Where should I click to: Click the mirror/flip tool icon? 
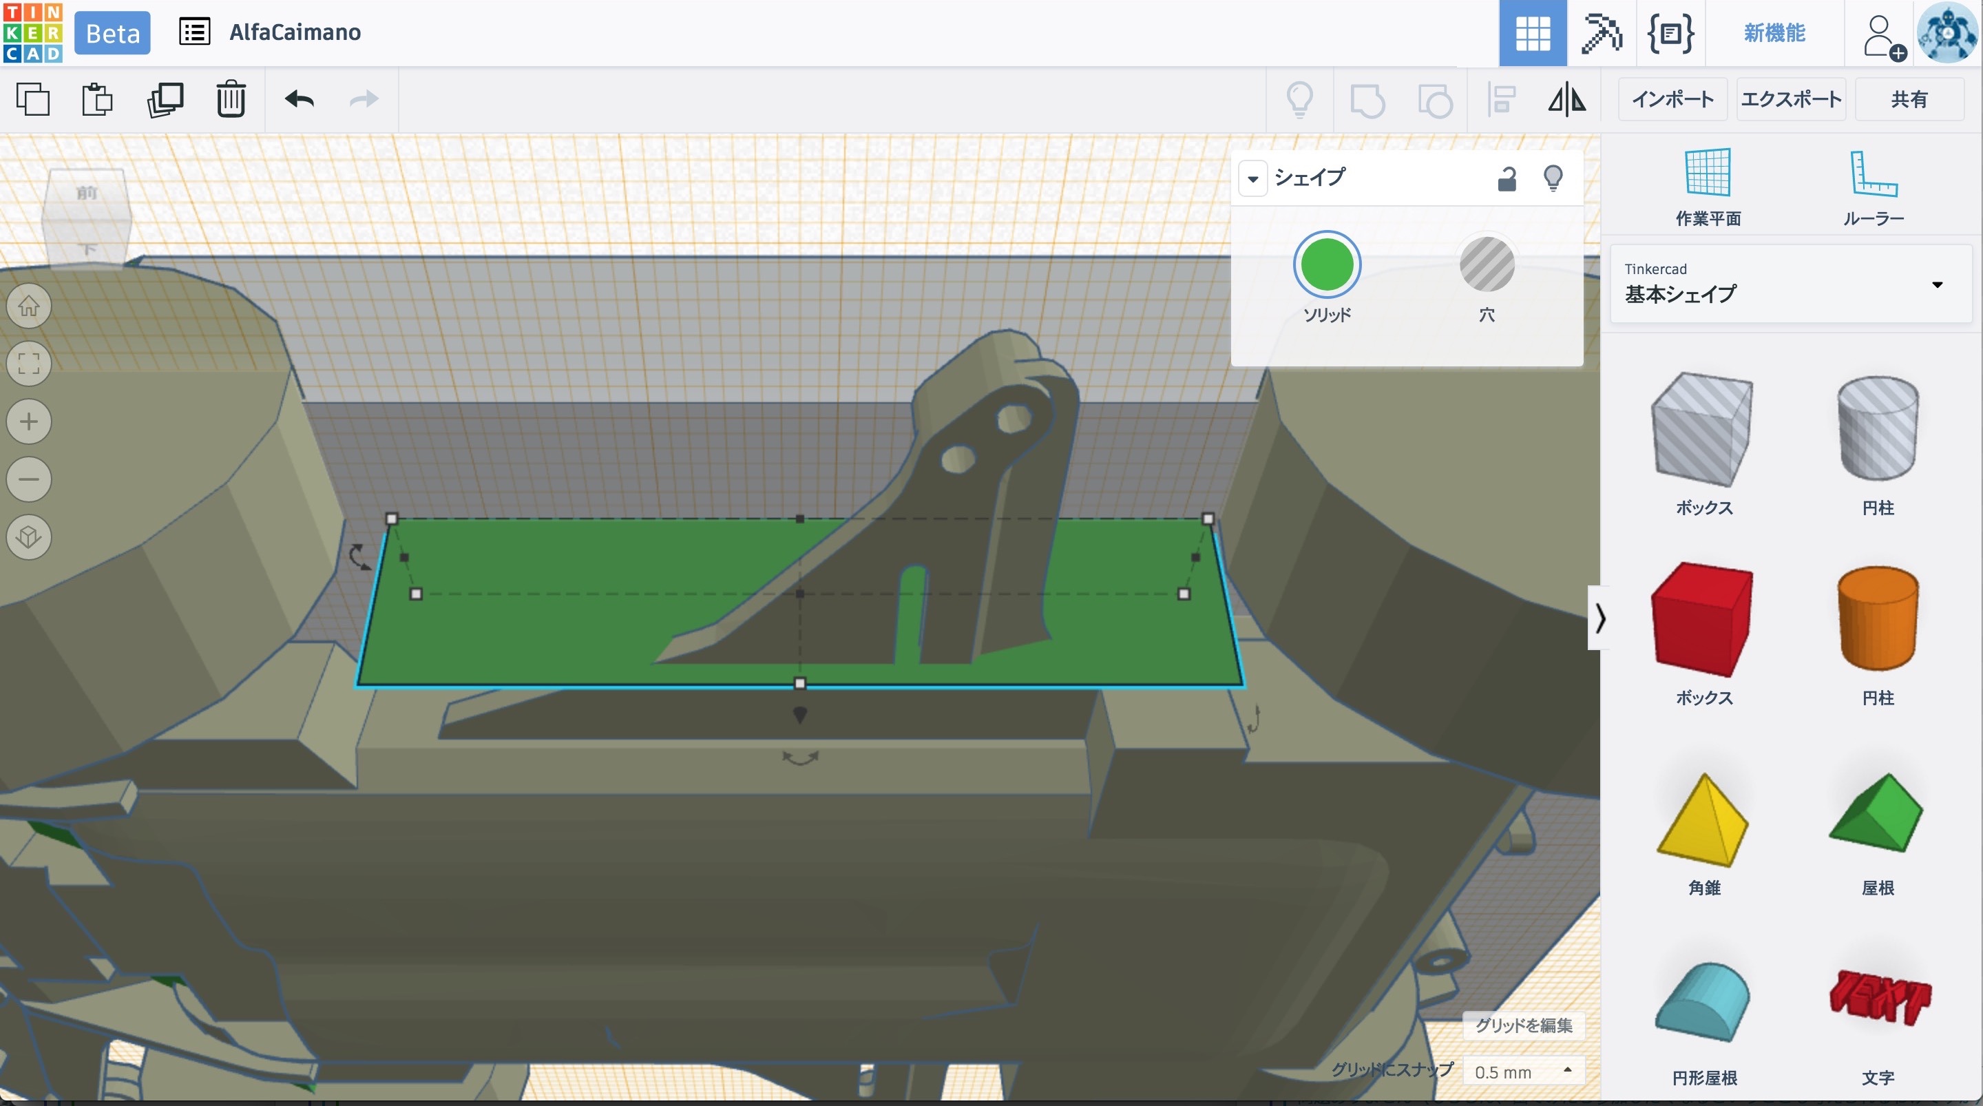click(1566, 99)
